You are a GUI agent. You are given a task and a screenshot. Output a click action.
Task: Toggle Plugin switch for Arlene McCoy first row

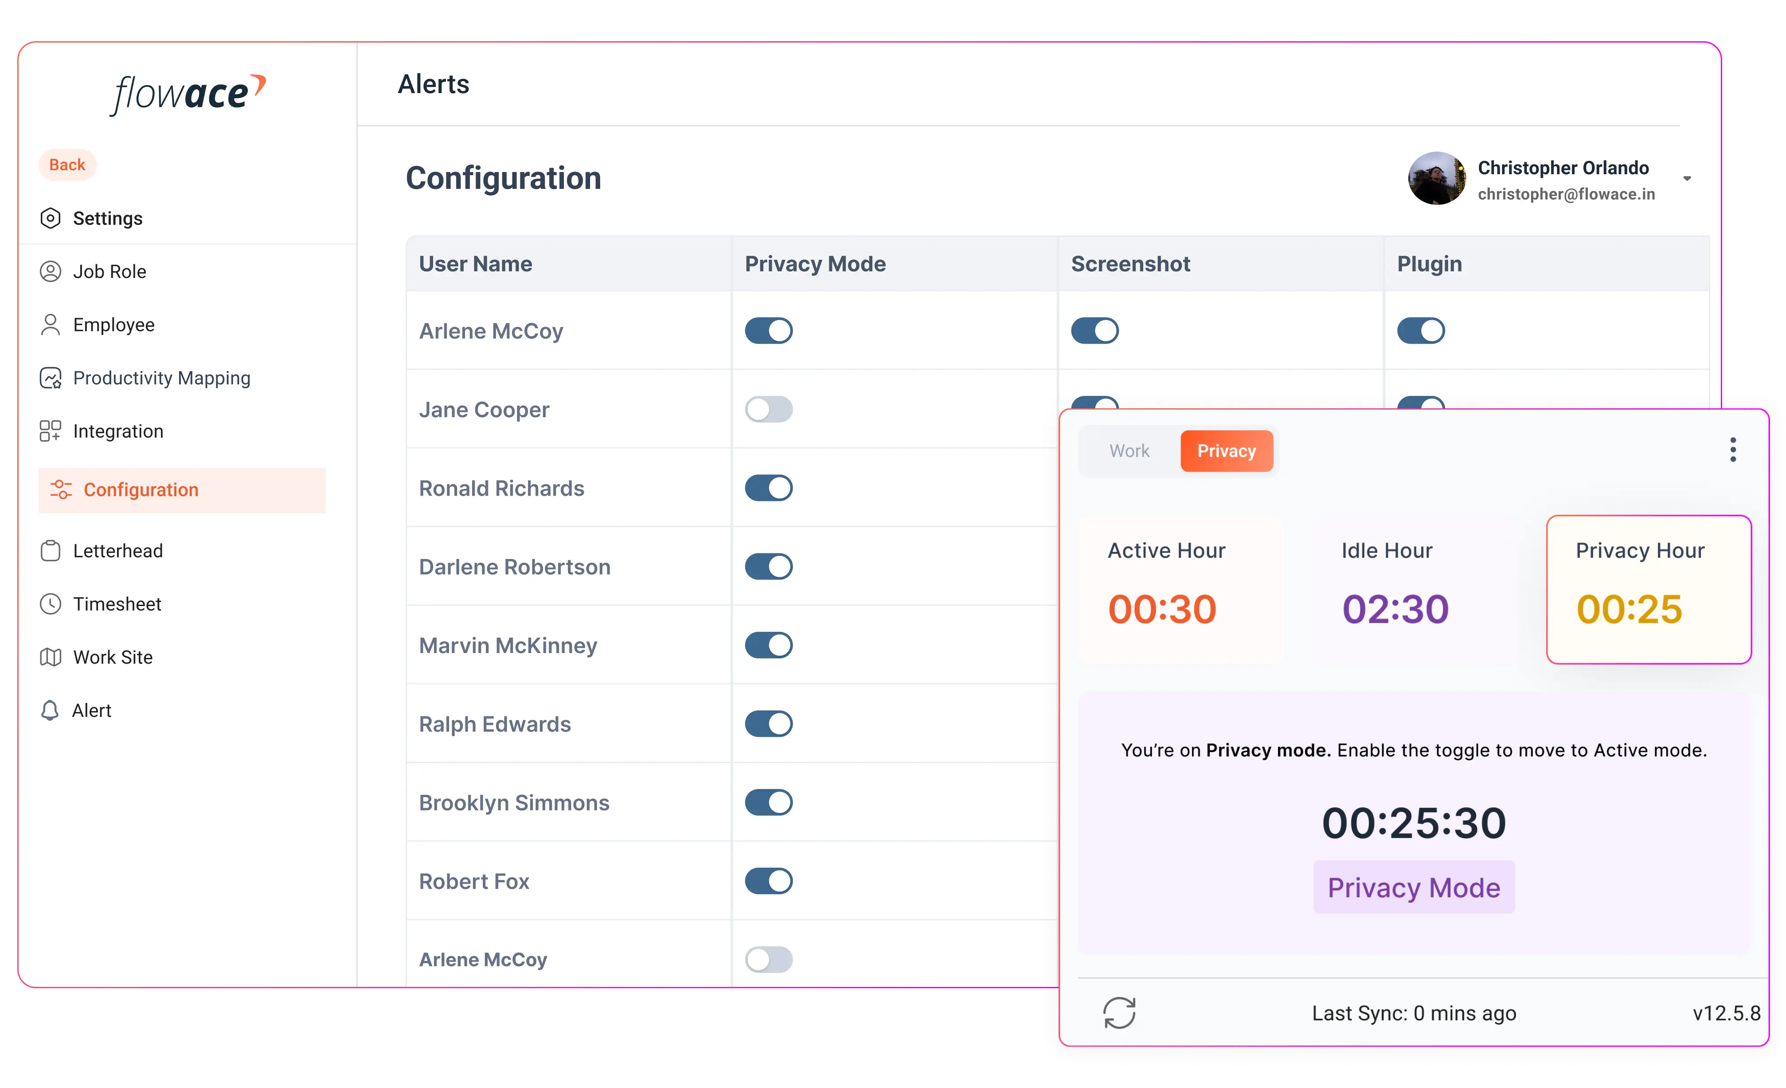pos(1421,331)
